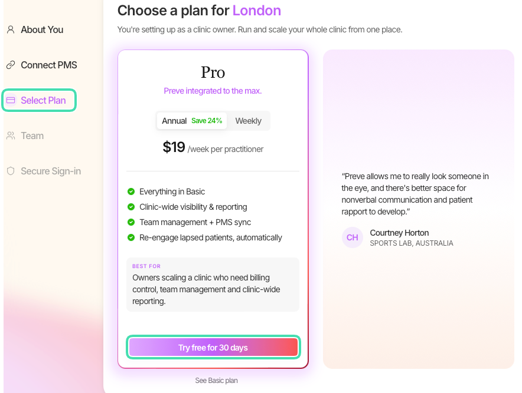Open the See Basic plan link
Image resolution: width=522 pixels, height=393 pixels.
click(216, 381)
